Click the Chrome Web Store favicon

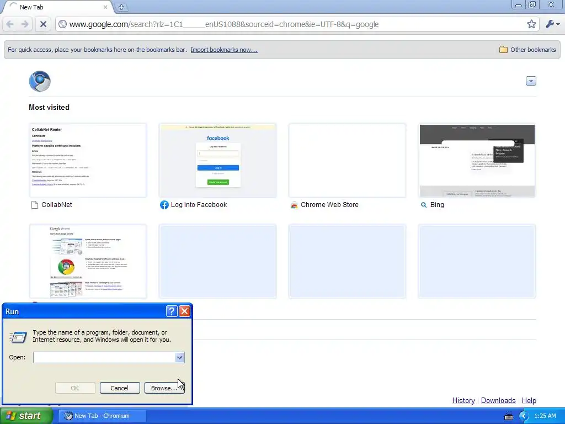pos(294,205)
